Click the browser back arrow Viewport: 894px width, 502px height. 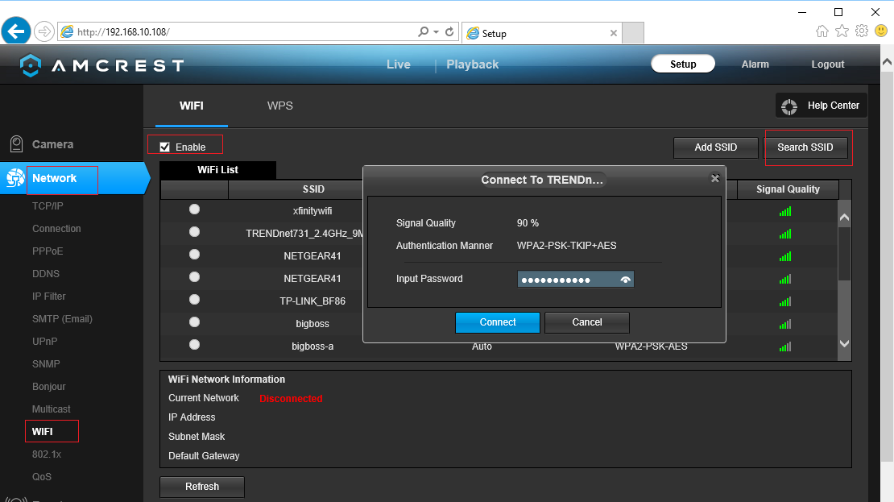click(15, 31)
